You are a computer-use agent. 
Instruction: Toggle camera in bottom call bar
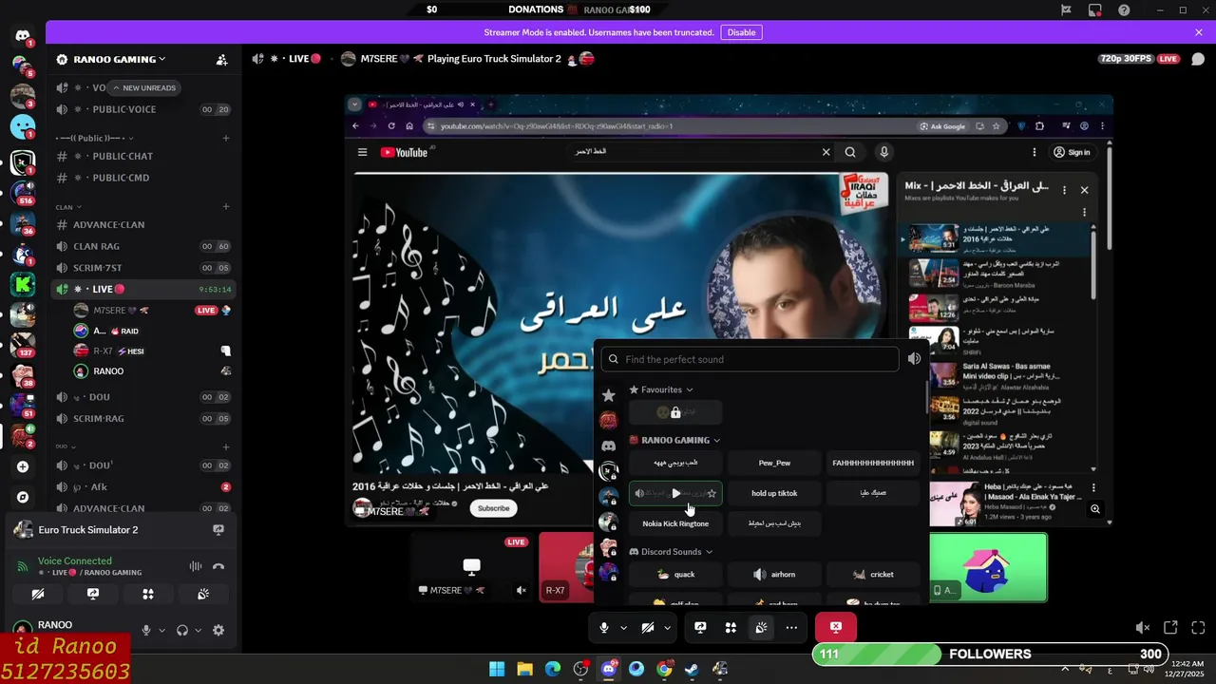pos(647,627)
